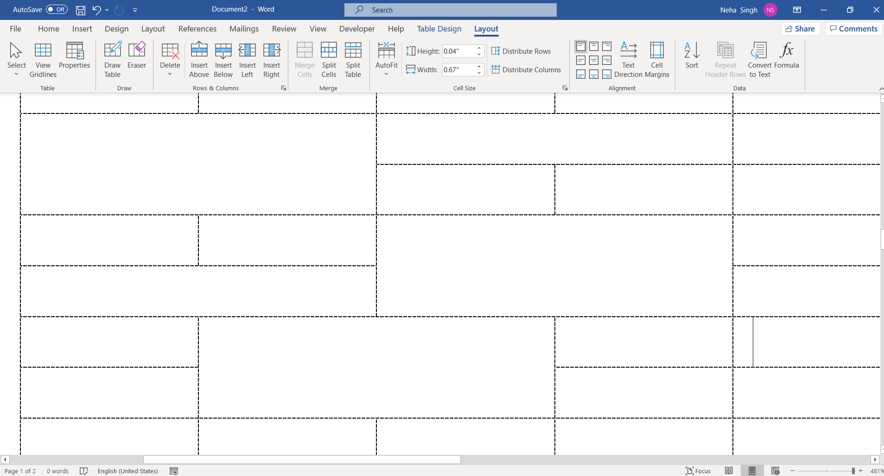This screenshot has width=884, height=476.
Task: Open the Undo history dropdown arrow
Action: pos(107,10)
